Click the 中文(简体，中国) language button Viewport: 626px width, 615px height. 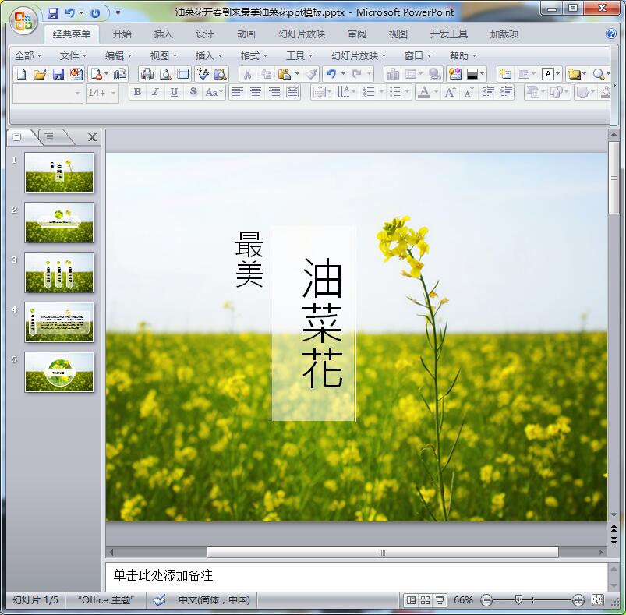[214, 600]
